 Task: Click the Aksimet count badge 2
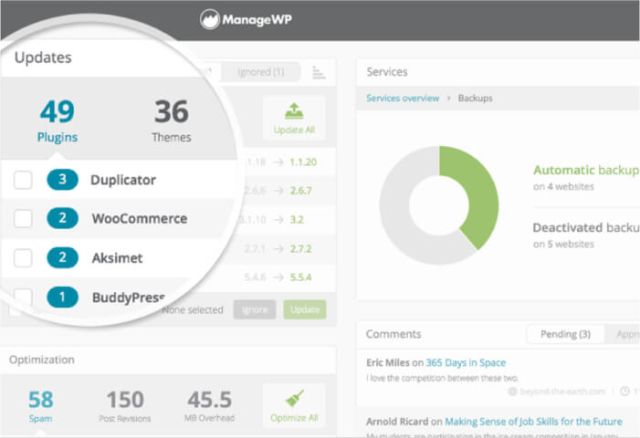coord(62,257)
